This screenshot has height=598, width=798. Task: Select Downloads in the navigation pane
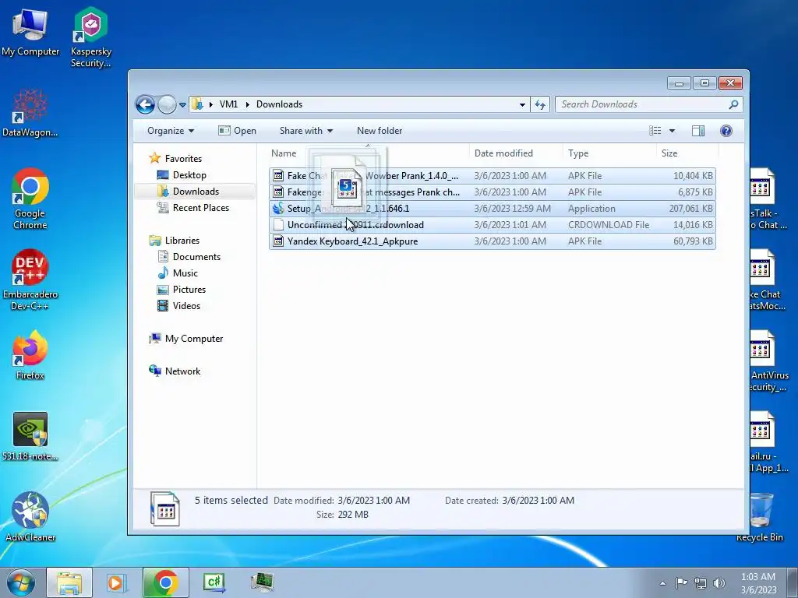[196, 192]
